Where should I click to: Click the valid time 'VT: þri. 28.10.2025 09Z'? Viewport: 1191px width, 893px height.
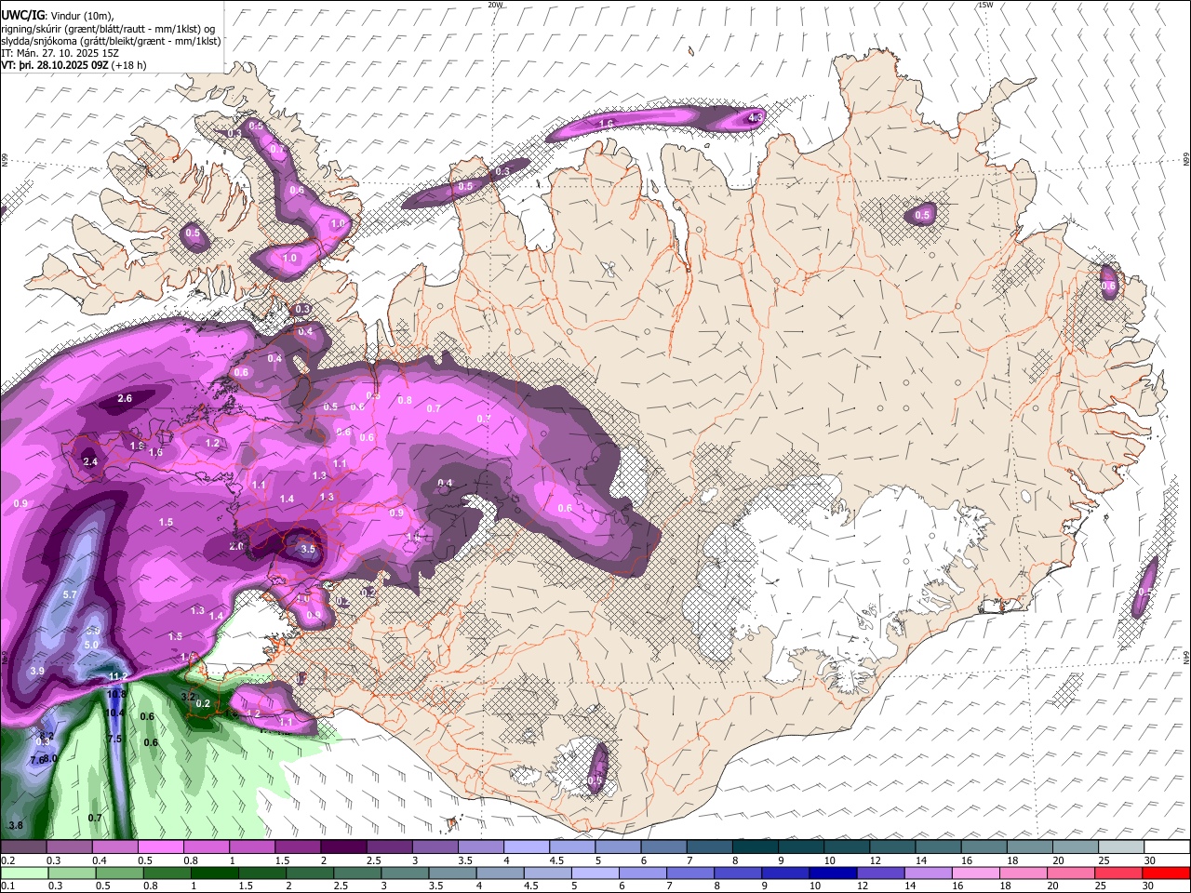tap(55, 65)
